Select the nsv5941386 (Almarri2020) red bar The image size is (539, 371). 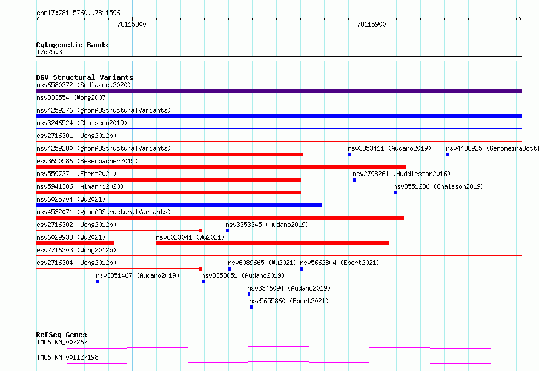pos(168,192)
